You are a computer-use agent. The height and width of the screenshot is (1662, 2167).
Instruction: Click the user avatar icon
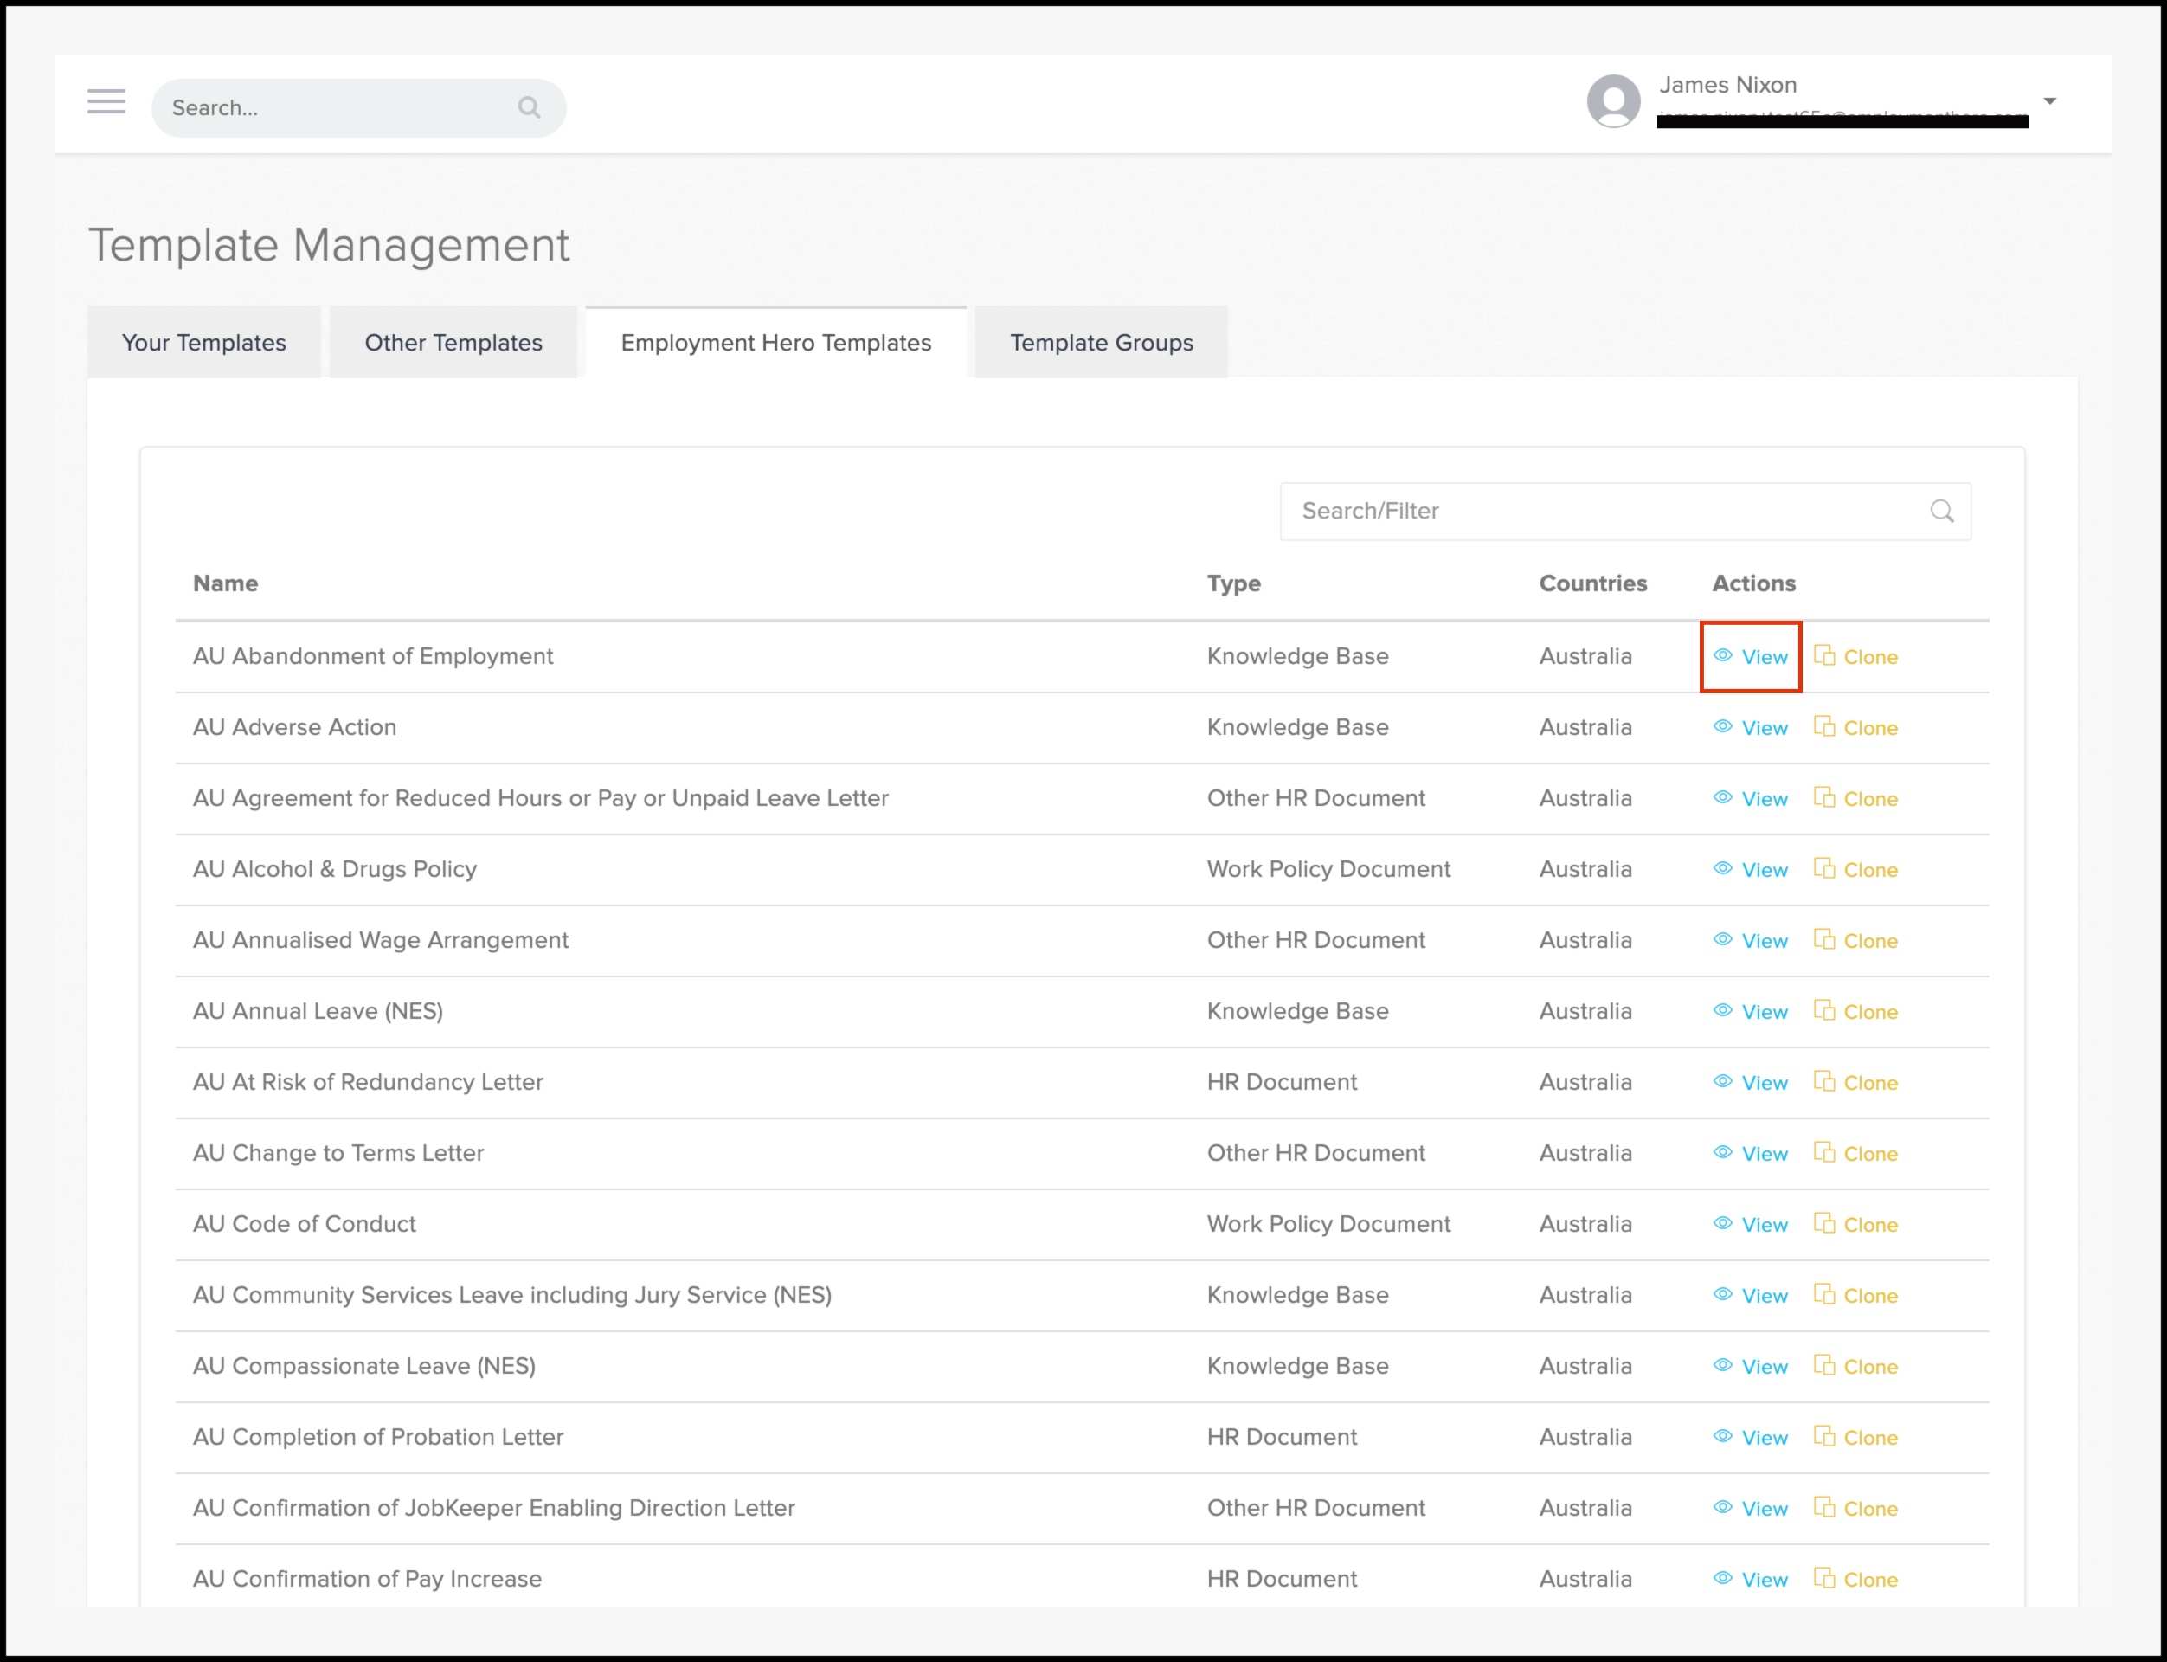point(1613,101)
